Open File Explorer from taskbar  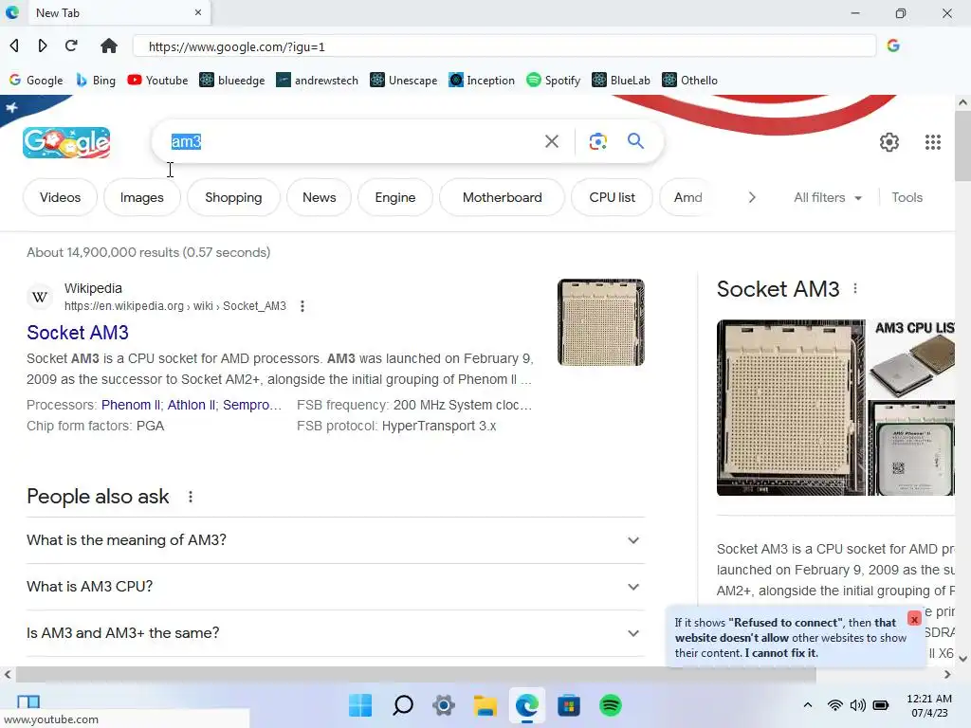point(485,705)
